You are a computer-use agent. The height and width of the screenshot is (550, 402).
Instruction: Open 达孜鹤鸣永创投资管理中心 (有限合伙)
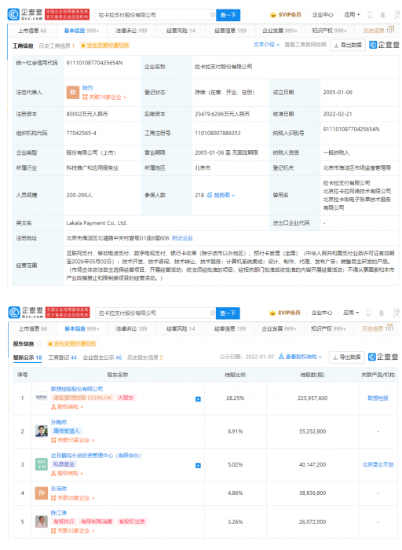pyautogui.click(x=96, y=456)
